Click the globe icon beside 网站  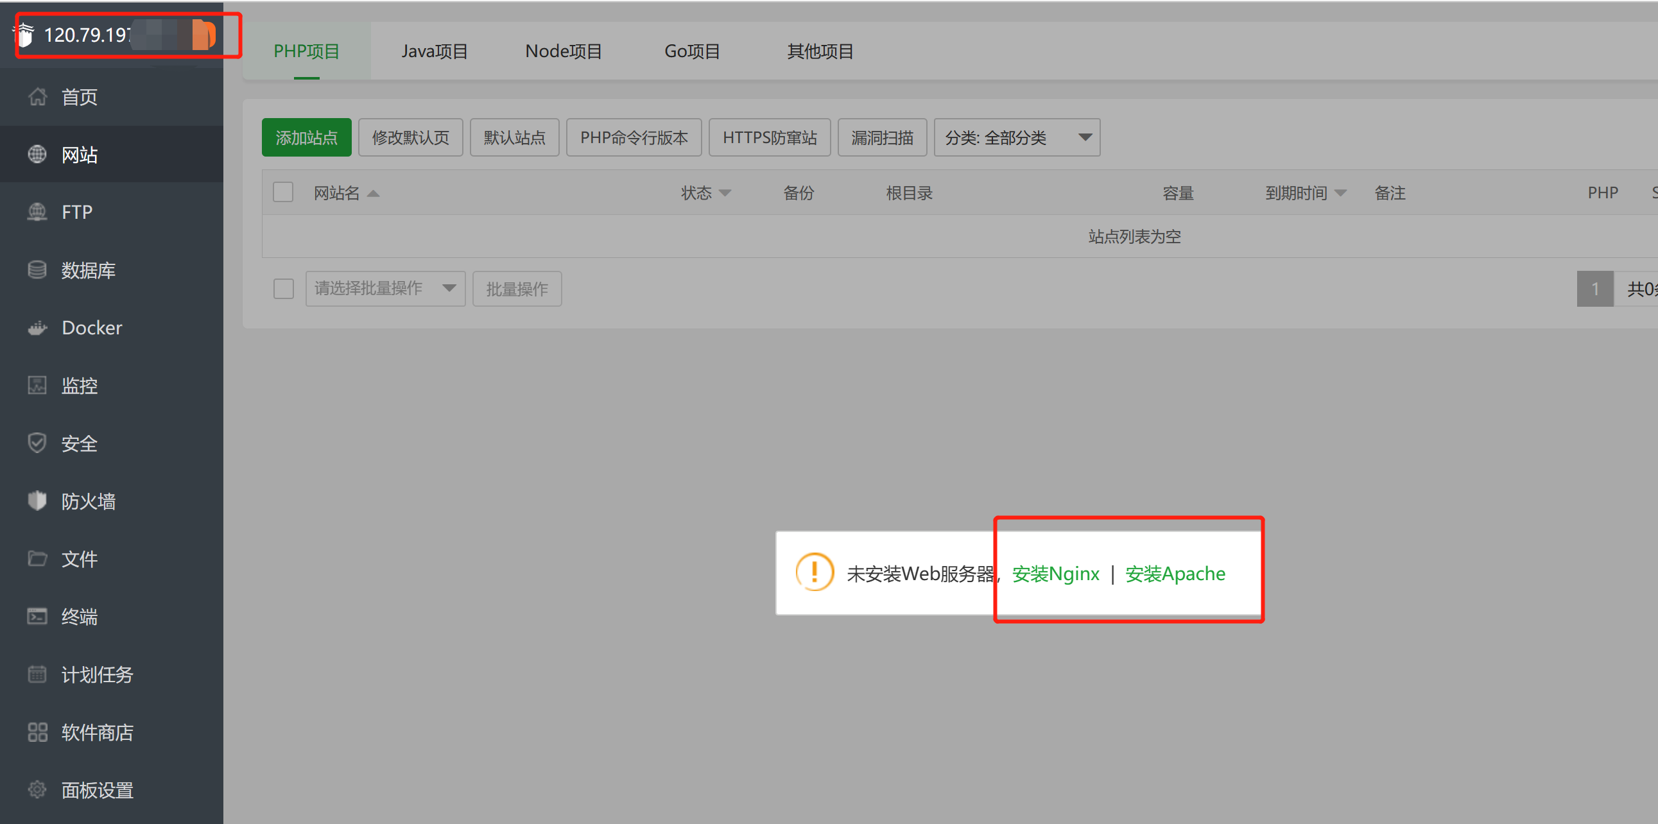click(37, 155)
